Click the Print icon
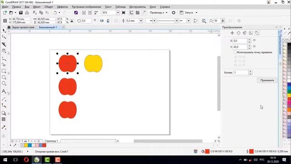This screenshot has height=164, width=291. [x=27, y=13]
